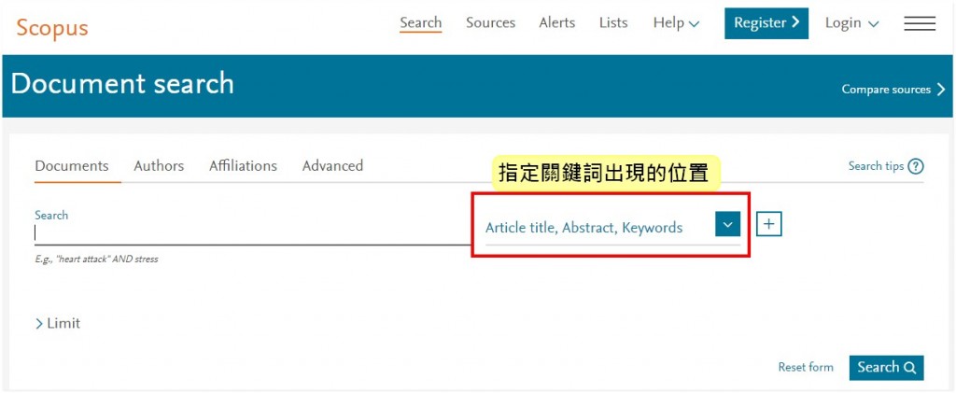Open Alerts in top navigation
956x393 pixels.
coord(557,23)
